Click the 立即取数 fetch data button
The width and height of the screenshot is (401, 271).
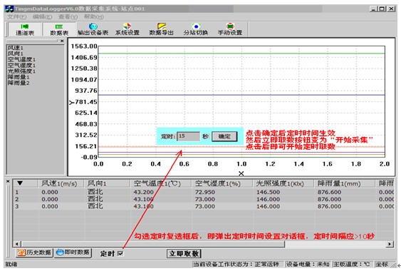[x=184, y=254]
